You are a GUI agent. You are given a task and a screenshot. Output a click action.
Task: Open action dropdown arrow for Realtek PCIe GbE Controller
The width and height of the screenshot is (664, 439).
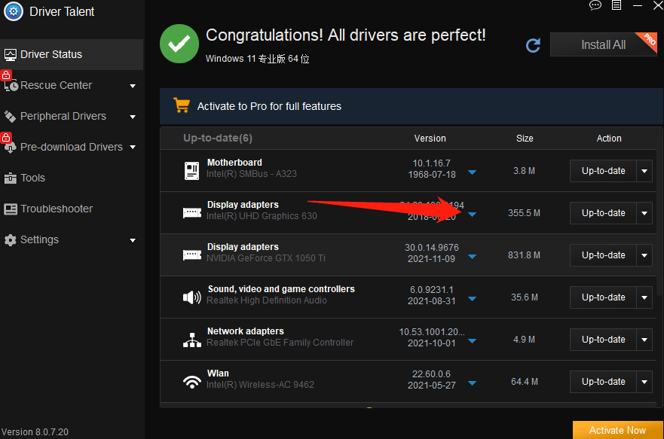(644, 340)
